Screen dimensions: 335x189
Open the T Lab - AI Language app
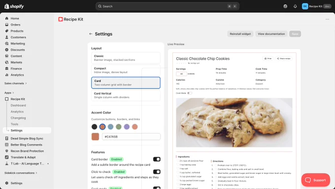click(x=28, y=163)
